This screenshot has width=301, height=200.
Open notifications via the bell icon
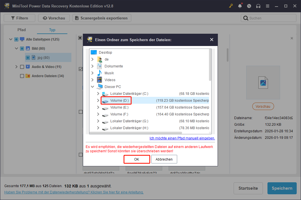[x=240, y=6]
